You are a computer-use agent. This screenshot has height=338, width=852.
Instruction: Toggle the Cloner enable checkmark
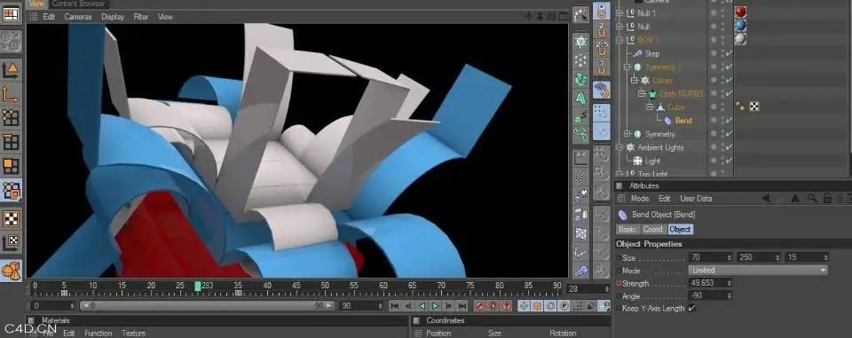coord(729,81)
